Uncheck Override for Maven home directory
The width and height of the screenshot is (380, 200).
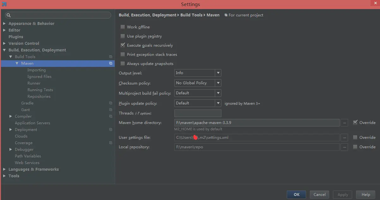click(355, 122)
